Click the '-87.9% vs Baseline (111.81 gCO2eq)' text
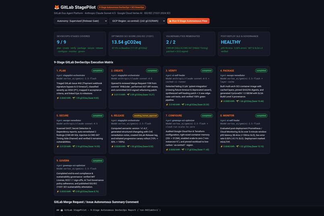324x216 pixels. point(129,48)
